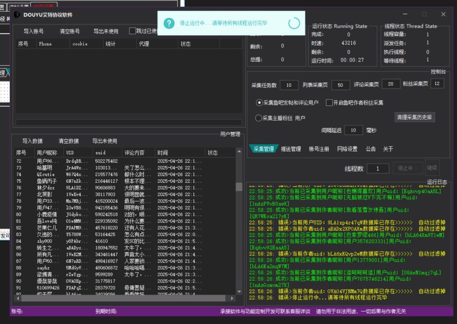Toggle the 跳过已使用 checkbox

(x=132, y=31)
